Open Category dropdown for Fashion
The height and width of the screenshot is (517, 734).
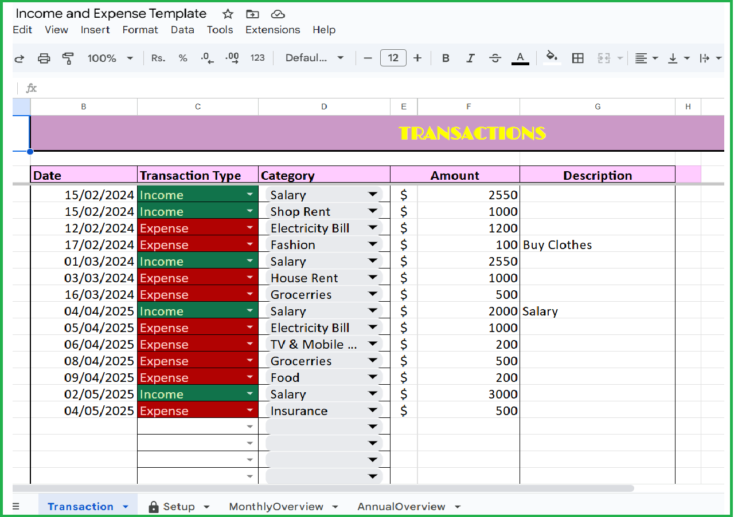click(x=373, y=244)
